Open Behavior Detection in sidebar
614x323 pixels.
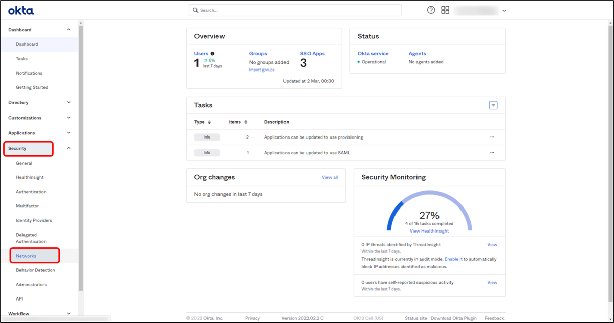35,270
